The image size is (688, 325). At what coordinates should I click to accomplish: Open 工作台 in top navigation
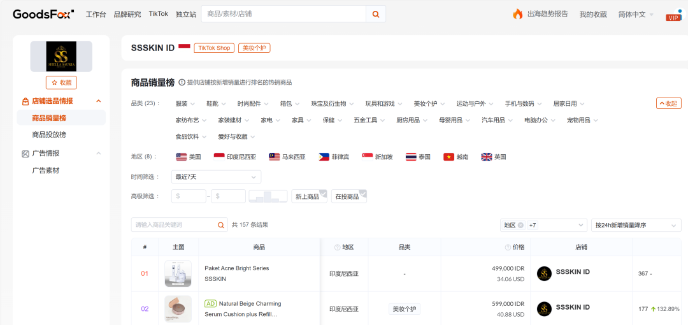coord(96,14)
